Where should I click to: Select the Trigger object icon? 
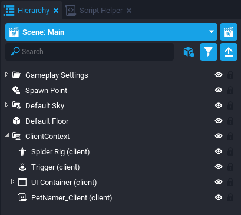coord(22,167)
